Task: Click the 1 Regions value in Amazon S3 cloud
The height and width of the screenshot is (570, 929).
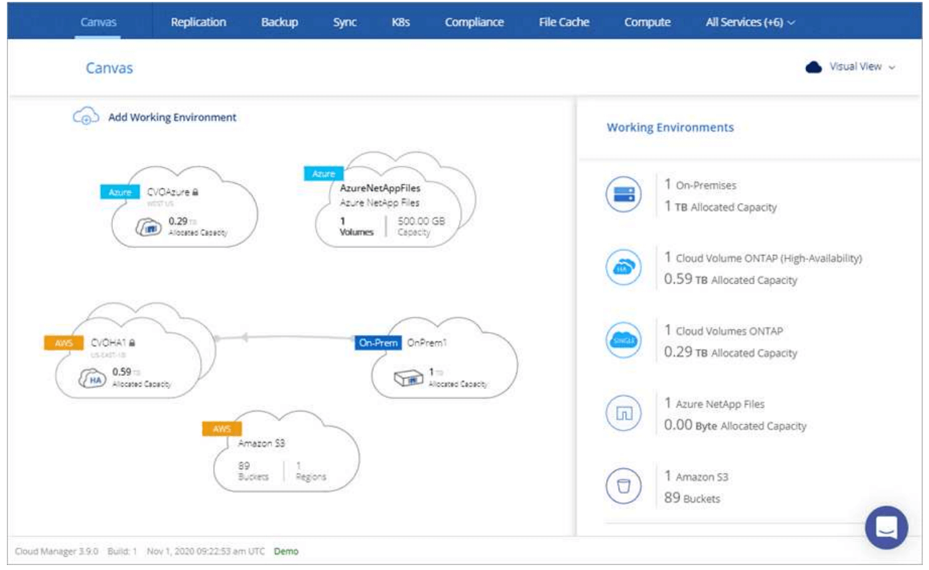Action: pyautogui.click(x=311, y=471)
